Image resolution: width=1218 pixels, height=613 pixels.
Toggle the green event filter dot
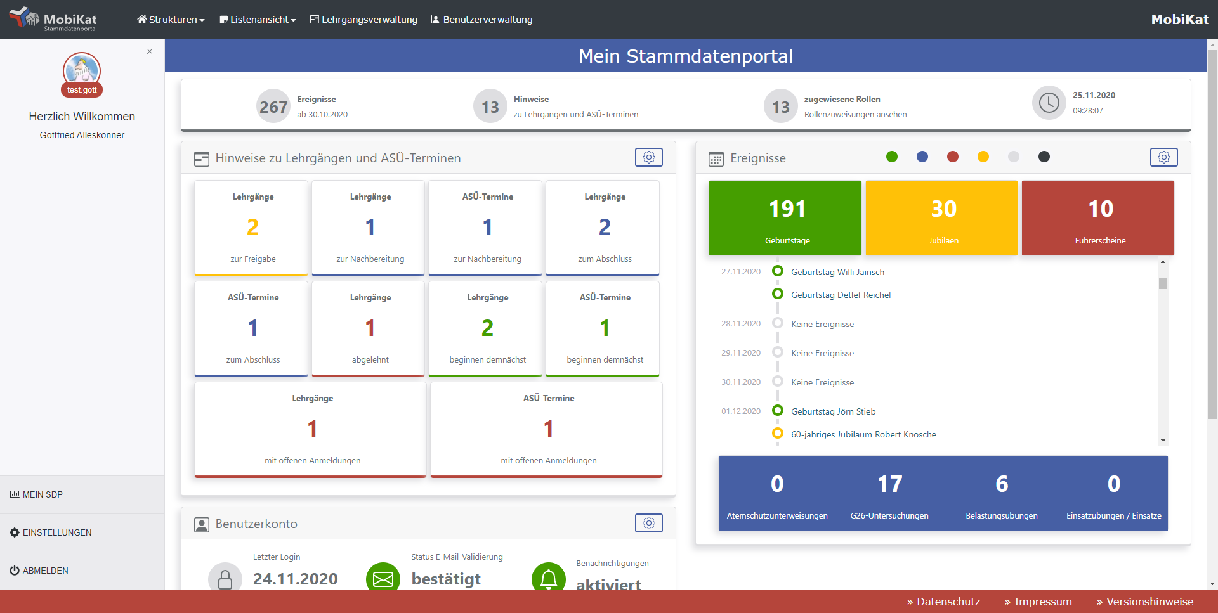pos(892,157)
